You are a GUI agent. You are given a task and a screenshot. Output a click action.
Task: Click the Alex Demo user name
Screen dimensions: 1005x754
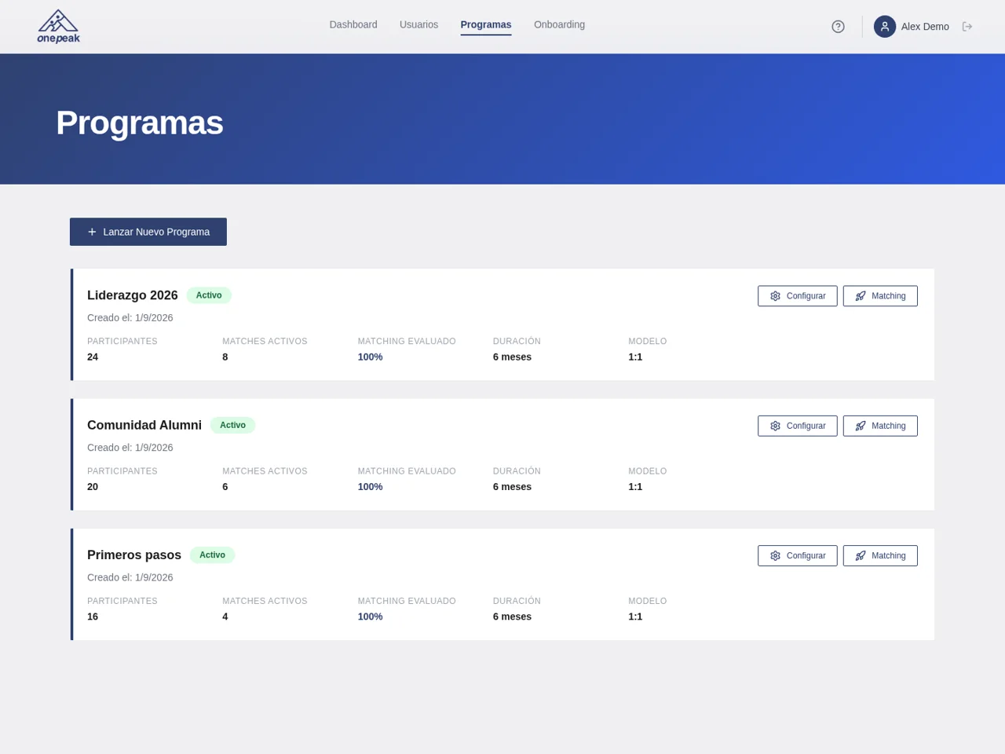(x=925, y=27)
